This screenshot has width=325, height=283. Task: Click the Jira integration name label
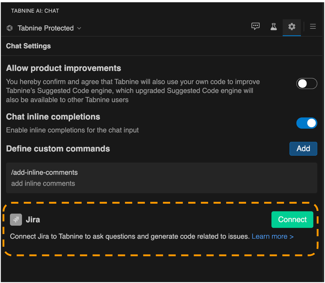[x=33, y=220]
